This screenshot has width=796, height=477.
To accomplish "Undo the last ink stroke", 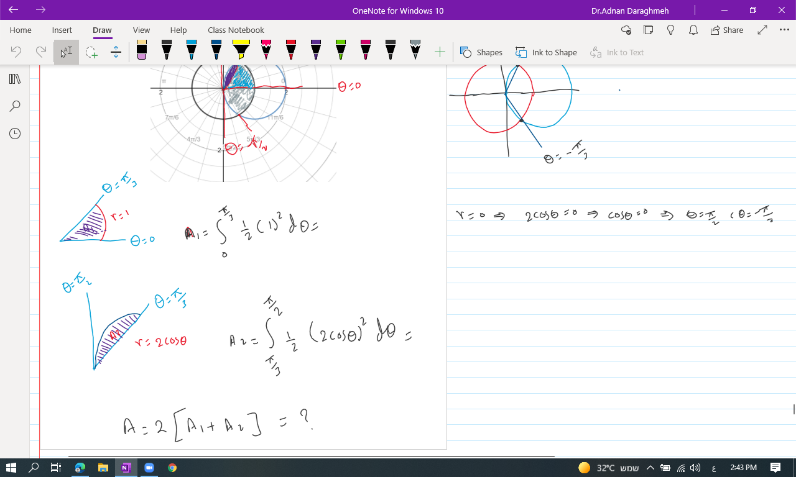I will point(16,52).
